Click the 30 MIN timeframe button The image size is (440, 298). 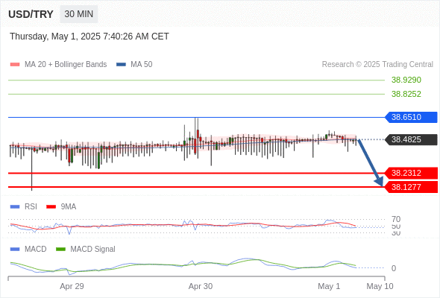[x=78, y=14]
